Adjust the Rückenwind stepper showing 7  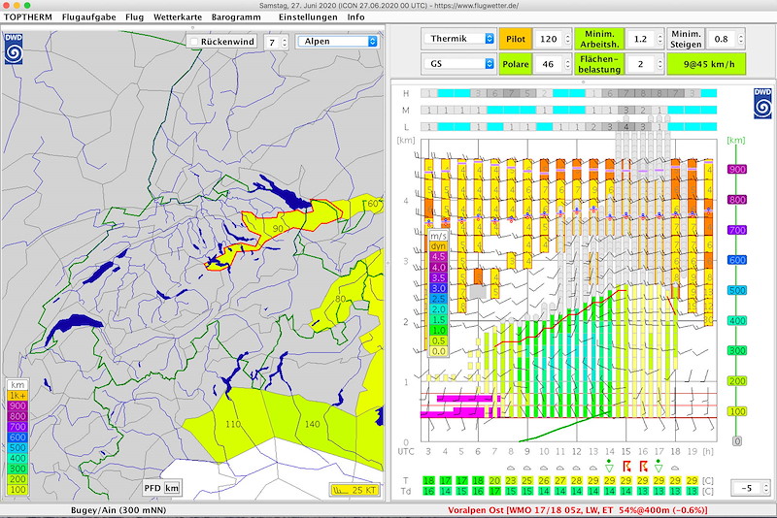(285, 43)
